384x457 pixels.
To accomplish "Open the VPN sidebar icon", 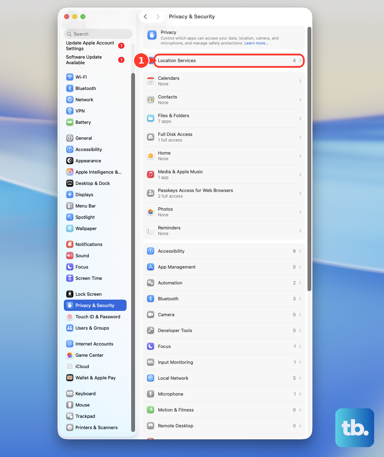I will click(x=70, y=111).
